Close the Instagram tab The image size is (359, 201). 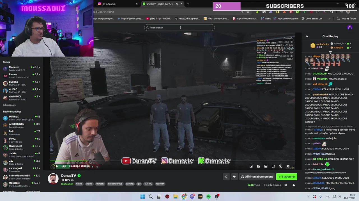click(x=137, y=4)
